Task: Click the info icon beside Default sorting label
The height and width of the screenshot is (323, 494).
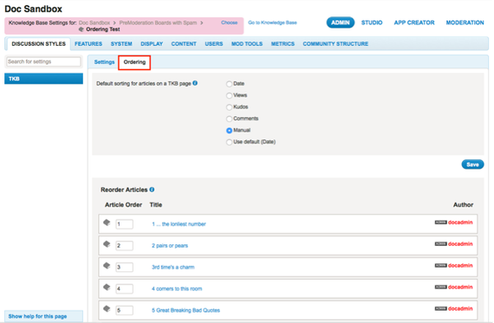Action: click(x=195, y=83)
